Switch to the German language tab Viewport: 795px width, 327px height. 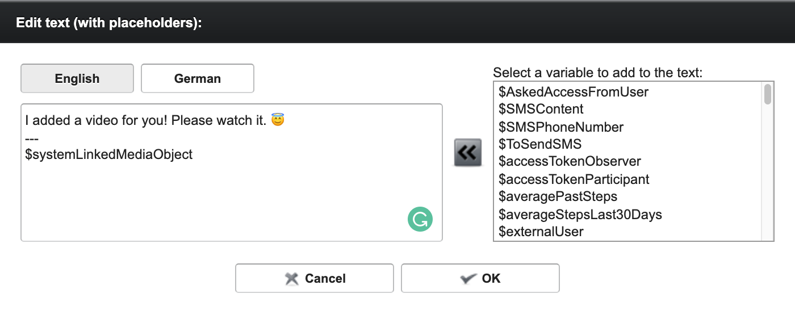pyautogui.click(x=197, y=78)
